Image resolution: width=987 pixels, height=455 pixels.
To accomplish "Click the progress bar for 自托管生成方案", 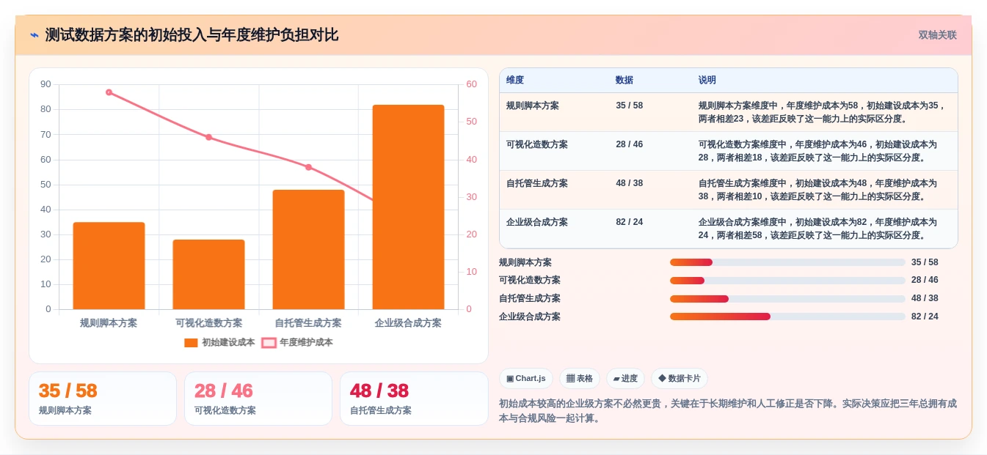I will [x=787, y=298].
